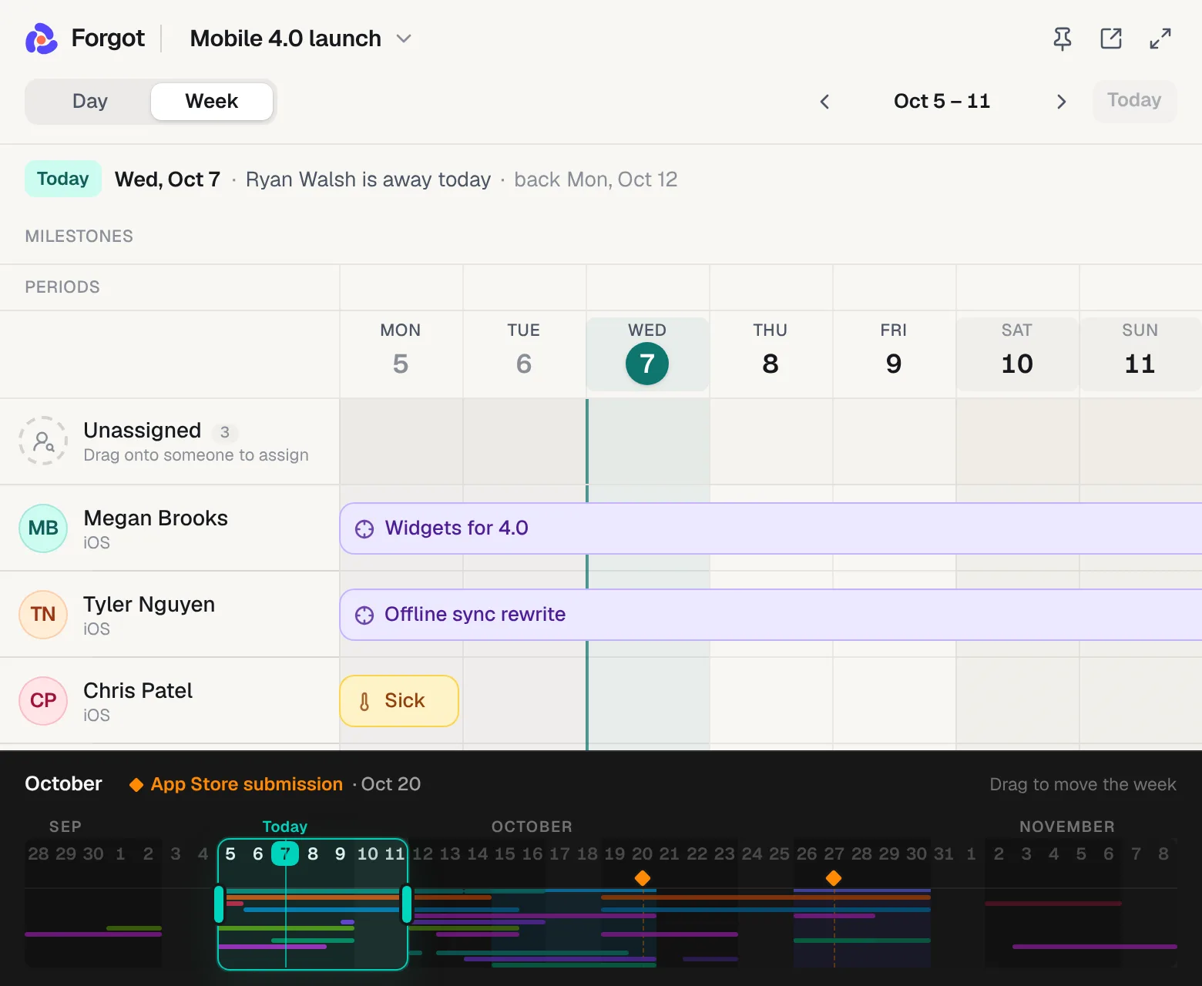Select the FRI 9 column header
Viewport: 1202px width, 986px height.
point(894,354)
